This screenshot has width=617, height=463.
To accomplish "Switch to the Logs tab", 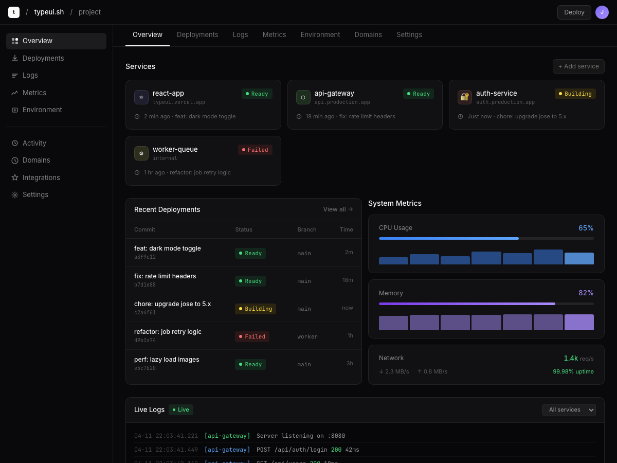I will click(x=240, y=34).
